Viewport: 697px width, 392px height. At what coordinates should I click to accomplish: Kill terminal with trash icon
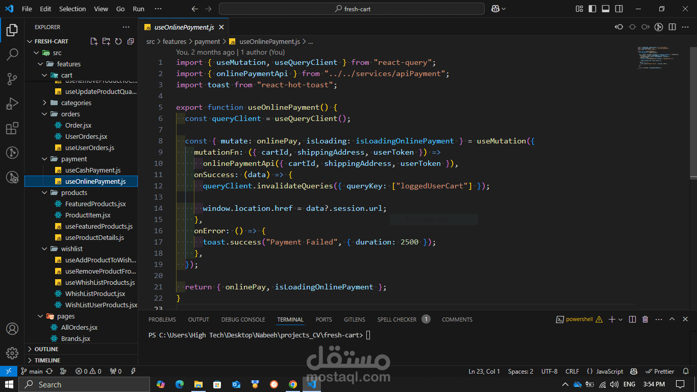click(x=645, y=320)
